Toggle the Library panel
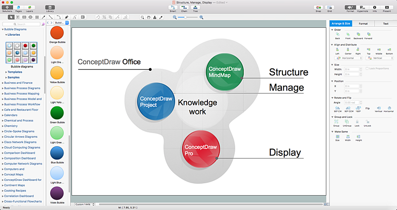The image size is (397, 210). click(x=50, y=7)
